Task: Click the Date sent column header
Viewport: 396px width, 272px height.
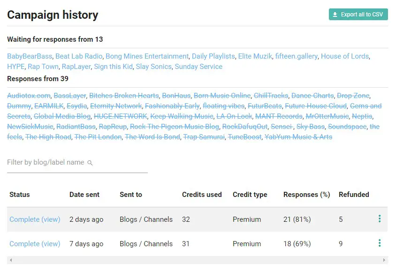Action: coord(84,195)
